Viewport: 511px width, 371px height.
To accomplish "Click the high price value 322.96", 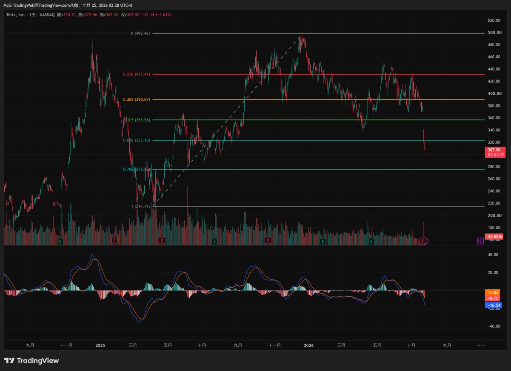I will coord(91,15).
